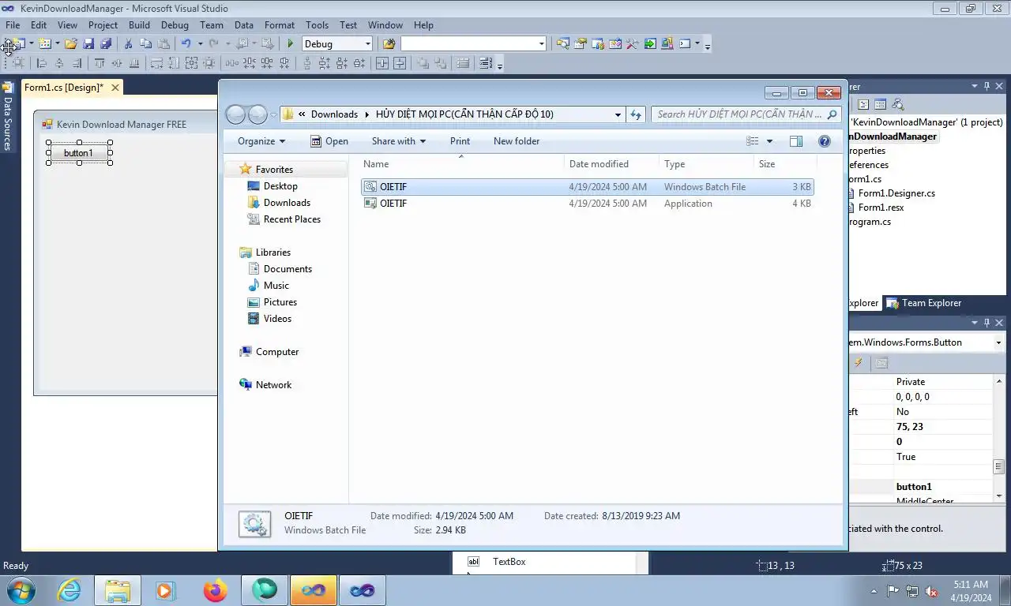This screenshot has height=606, width=1011.
Task: Click the Save icon in Visual Studio toolbar
Action: pos(88,44)
